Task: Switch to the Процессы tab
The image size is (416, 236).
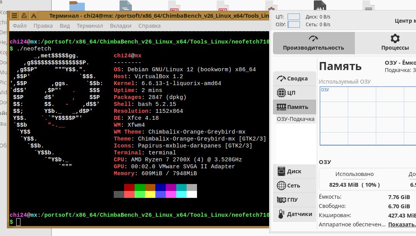Action: pyautogui.click(x=395, y=43)
